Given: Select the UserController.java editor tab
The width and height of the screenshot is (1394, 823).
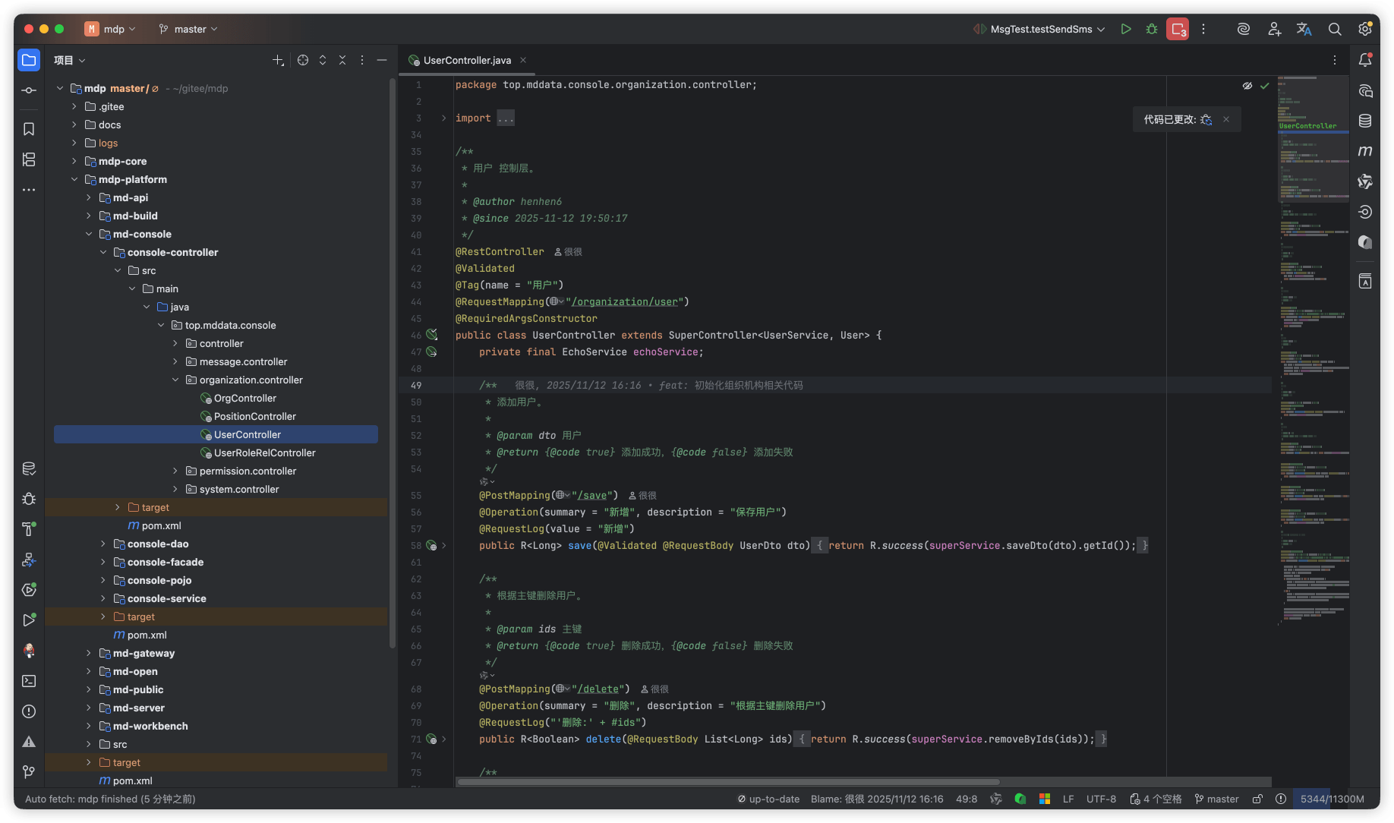Looking at the screenshot, I should click(466, 60).
